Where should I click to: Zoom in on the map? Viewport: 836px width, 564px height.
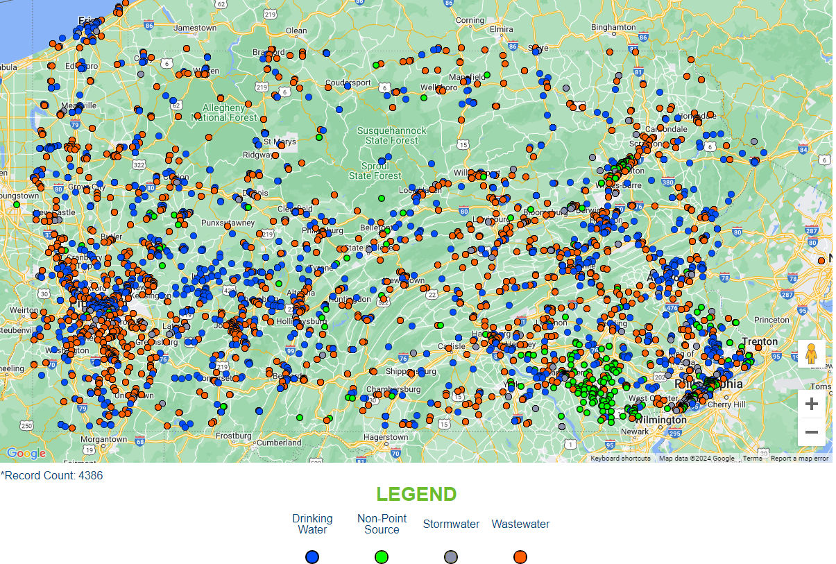[x=811, y=404]
